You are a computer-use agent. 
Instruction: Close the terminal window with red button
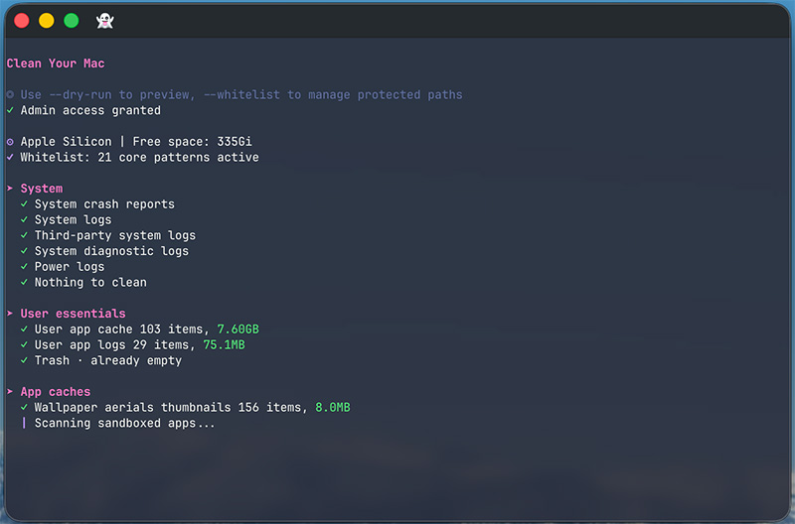[x=22, y=21]
